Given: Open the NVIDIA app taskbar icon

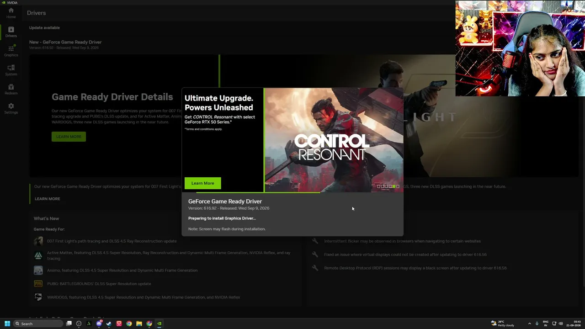Looking at the screenshot, I should click(x=159, y=324).
